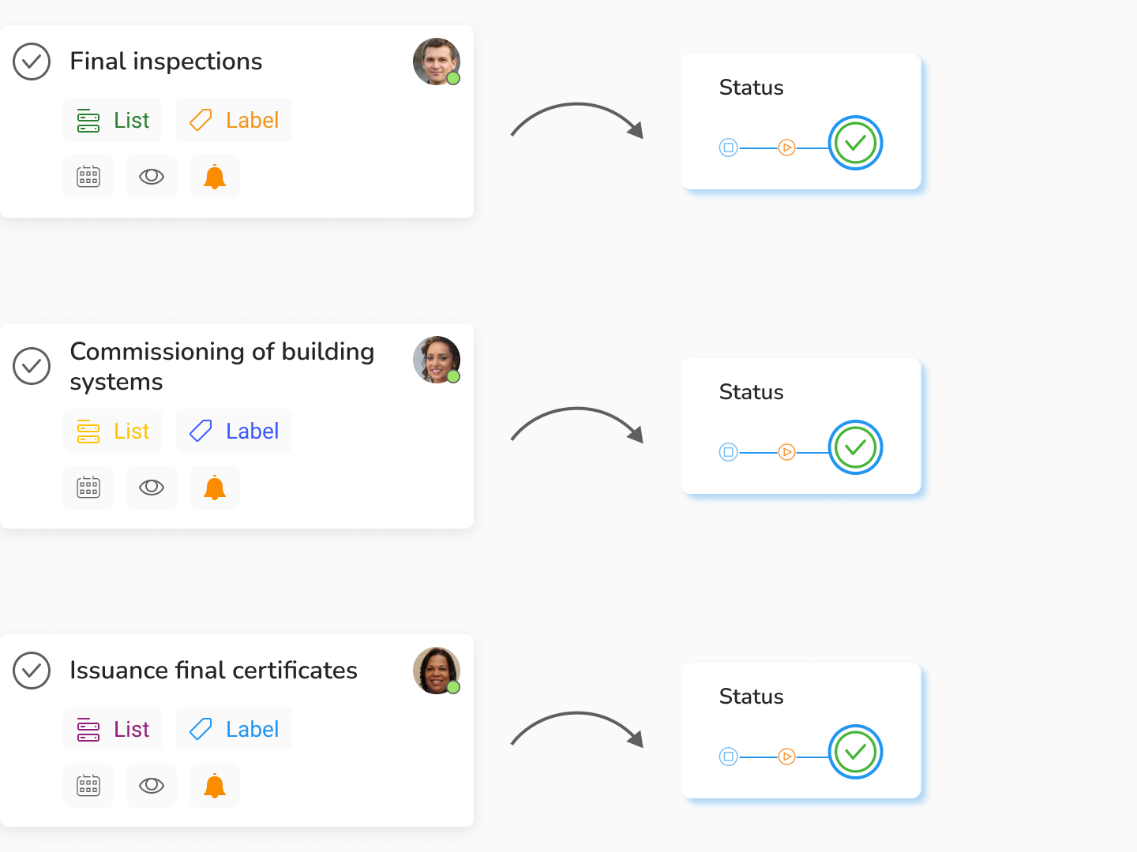
Task: Click bell icon on Final inspections task
Action: tap(215, 177)
